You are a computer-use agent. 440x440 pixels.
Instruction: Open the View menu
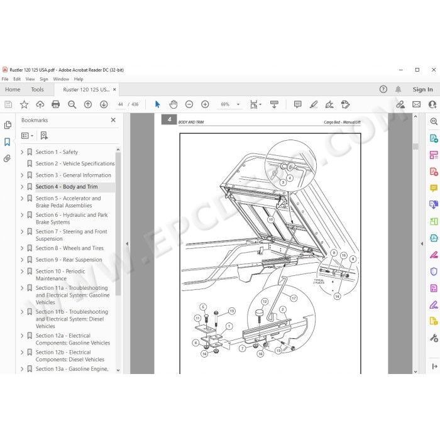[x=30, y=79]
